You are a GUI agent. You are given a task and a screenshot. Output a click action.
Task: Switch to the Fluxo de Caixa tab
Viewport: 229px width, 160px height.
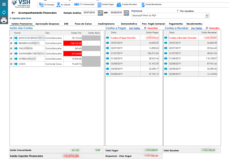coord(83,24)
